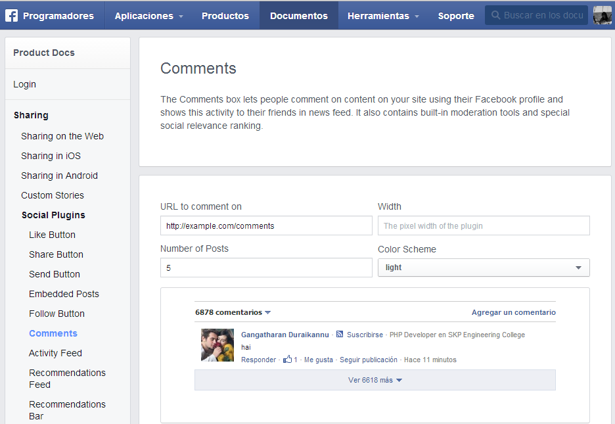Click the URL to comment on field

pos(266,225)
